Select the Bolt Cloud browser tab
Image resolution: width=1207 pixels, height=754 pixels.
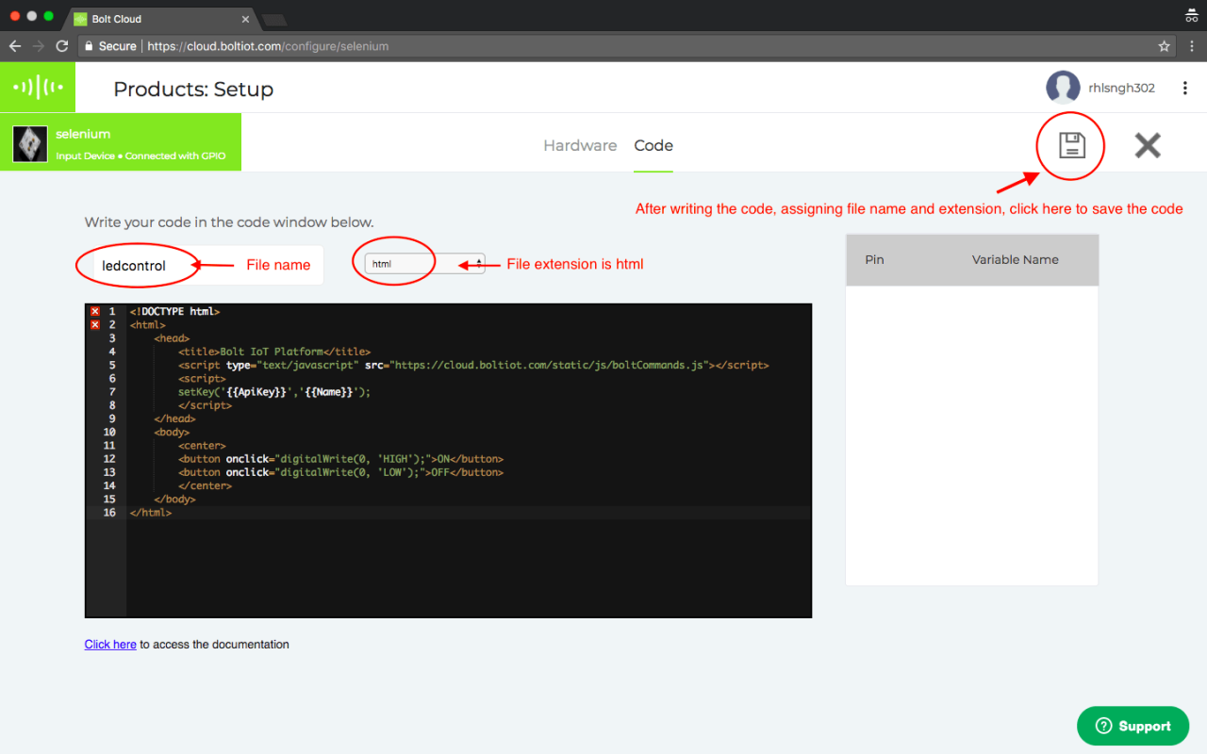point(160,19)
